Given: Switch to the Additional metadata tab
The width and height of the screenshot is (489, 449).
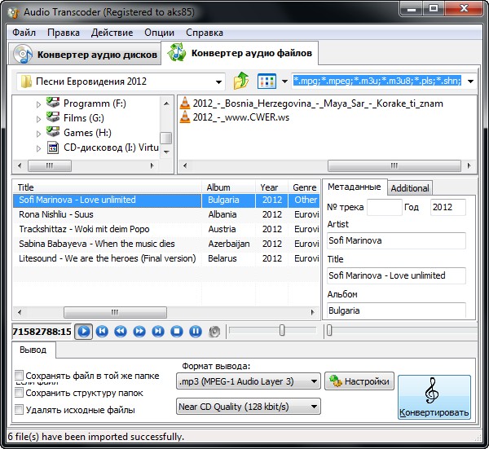Looking at the screenshot, I should click(410, 187).
